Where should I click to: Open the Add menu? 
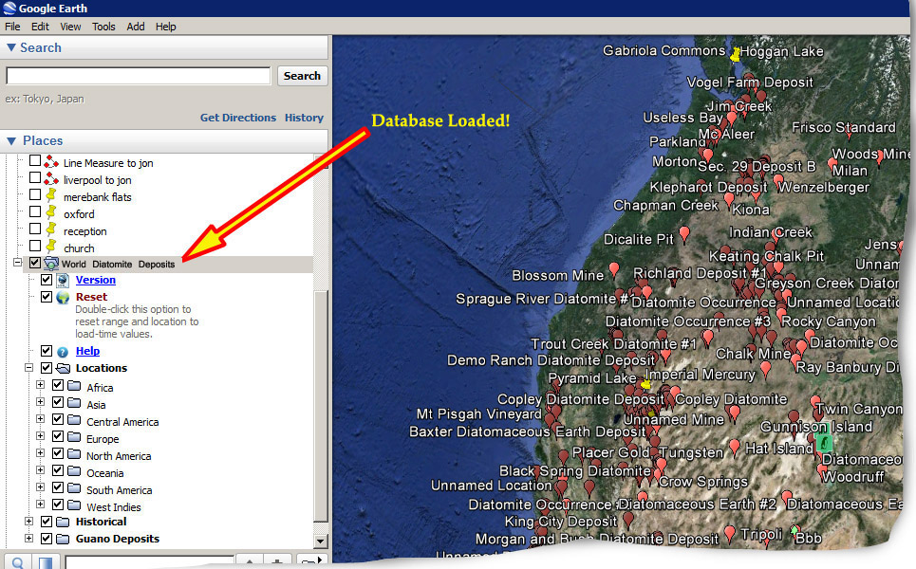tap(136, 27)
